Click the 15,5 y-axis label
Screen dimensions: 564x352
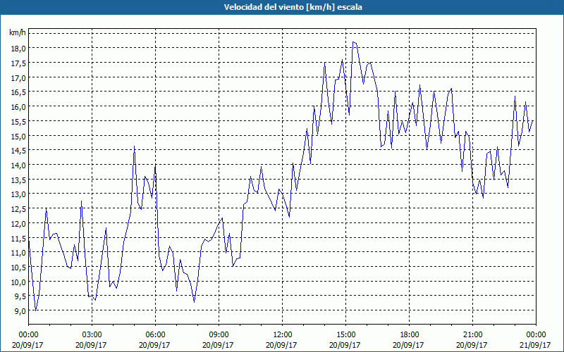point(18,122)
